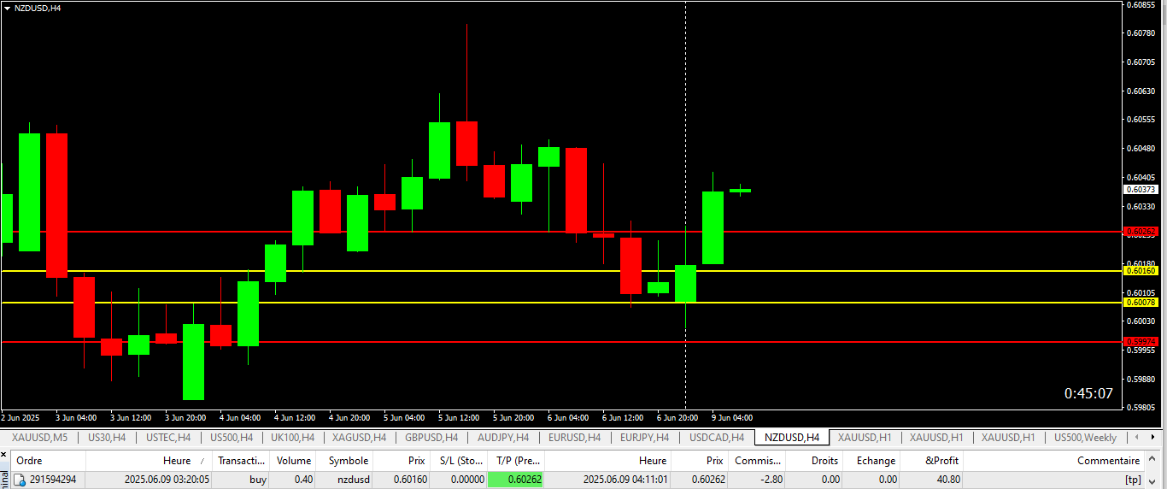Open the US500,H4 chart tab

coord(231,438)
